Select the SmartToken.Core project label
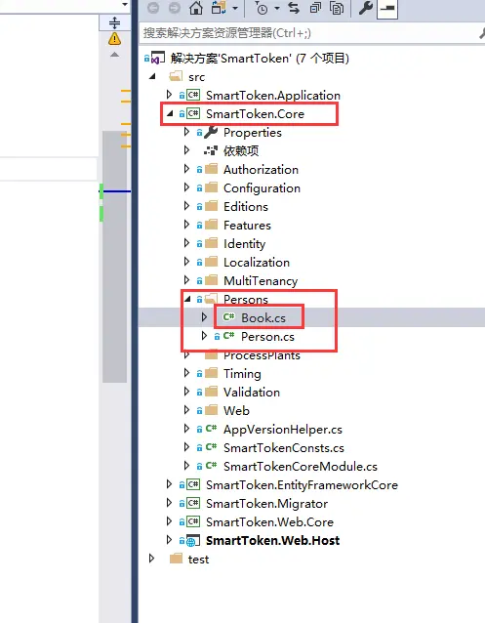The image size is (485, 623). (255, 114)
